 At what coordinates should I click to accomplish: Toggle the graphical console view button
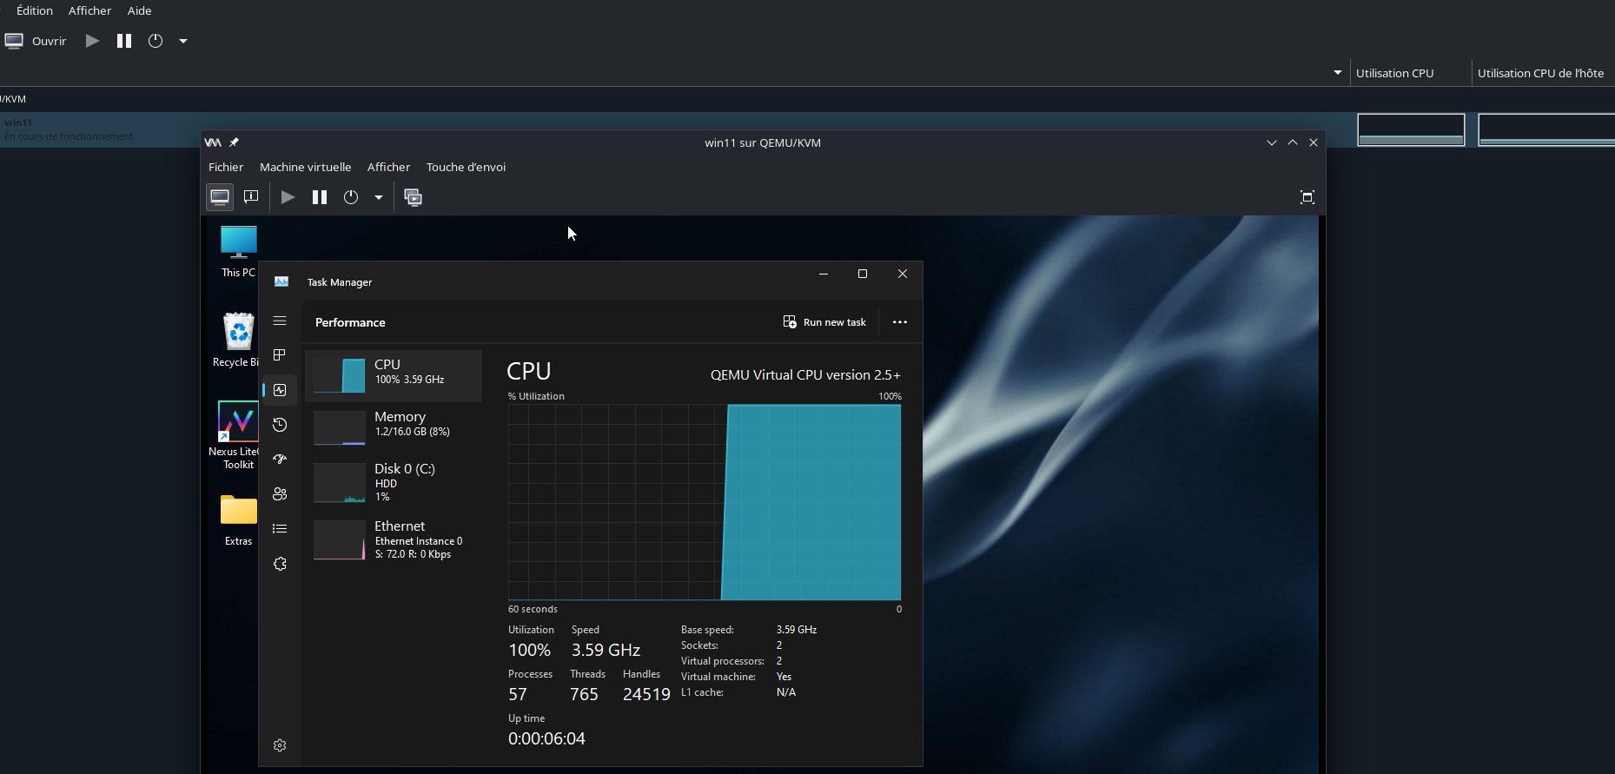pyautogui.click(x=220, y=197)
